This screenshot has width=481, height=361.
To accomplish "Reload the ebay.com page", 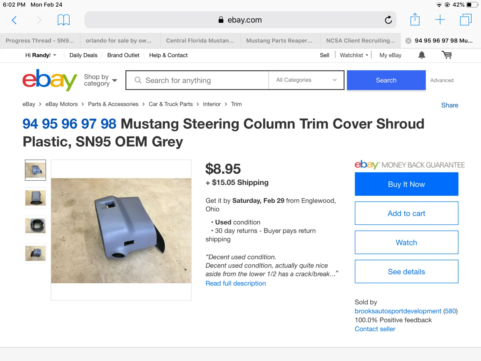I will pos(388,20).
